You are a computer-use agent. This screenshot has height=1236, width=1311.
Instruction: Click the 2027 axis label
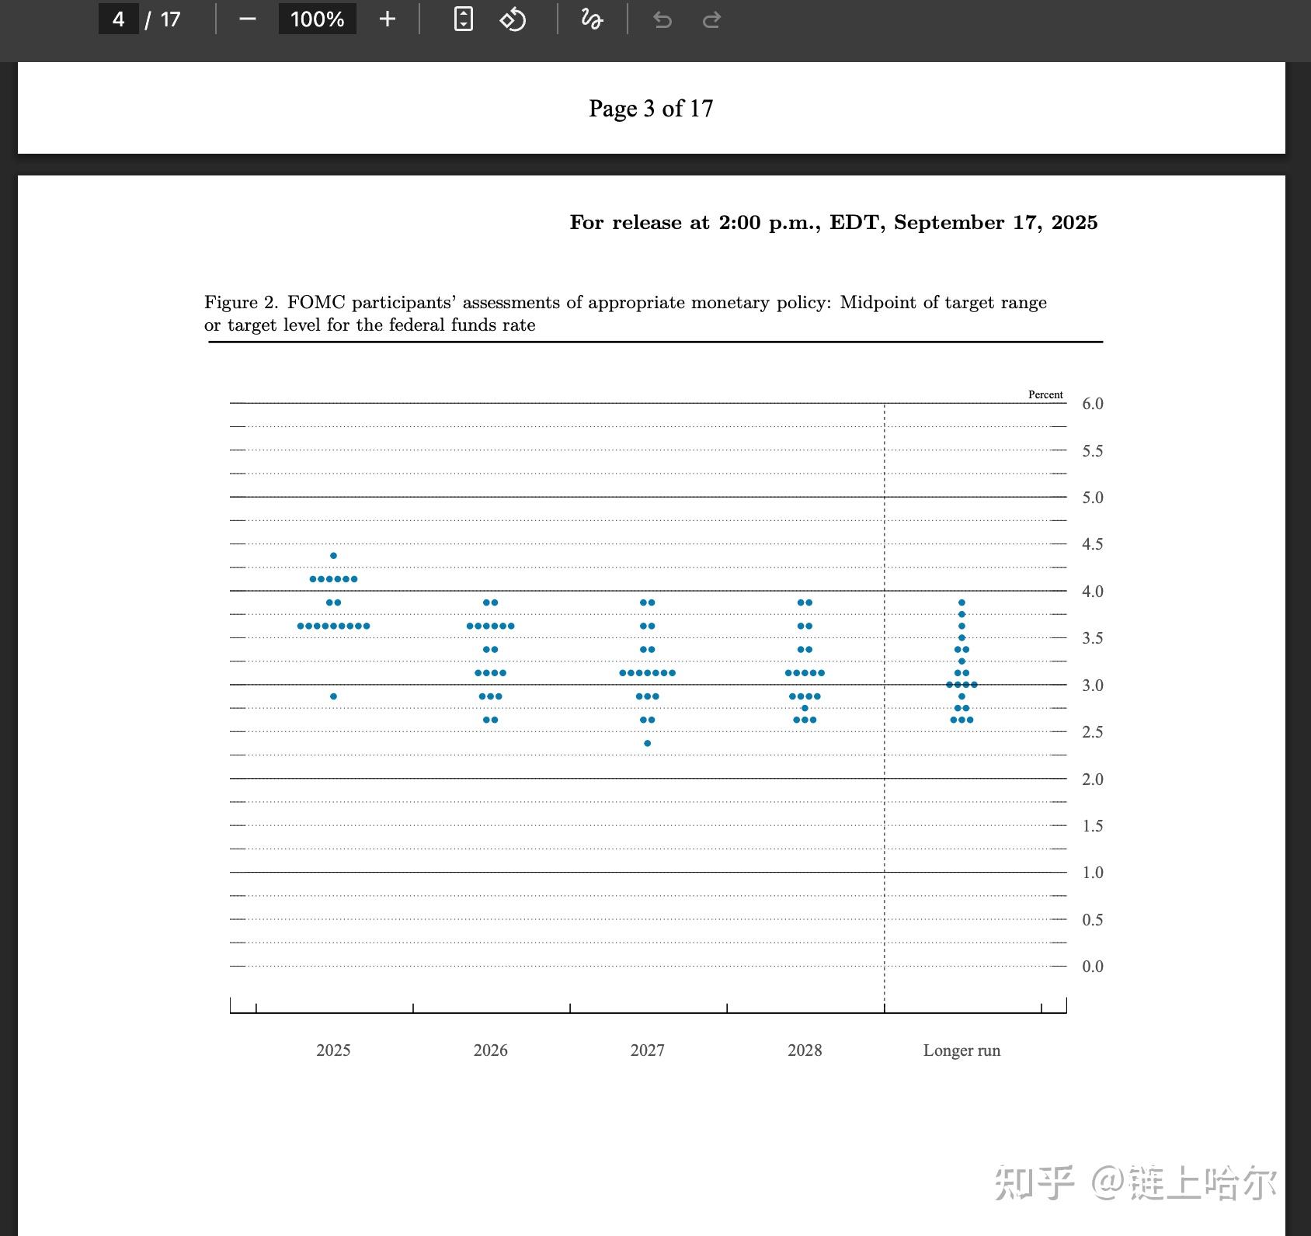(648, 1050)
